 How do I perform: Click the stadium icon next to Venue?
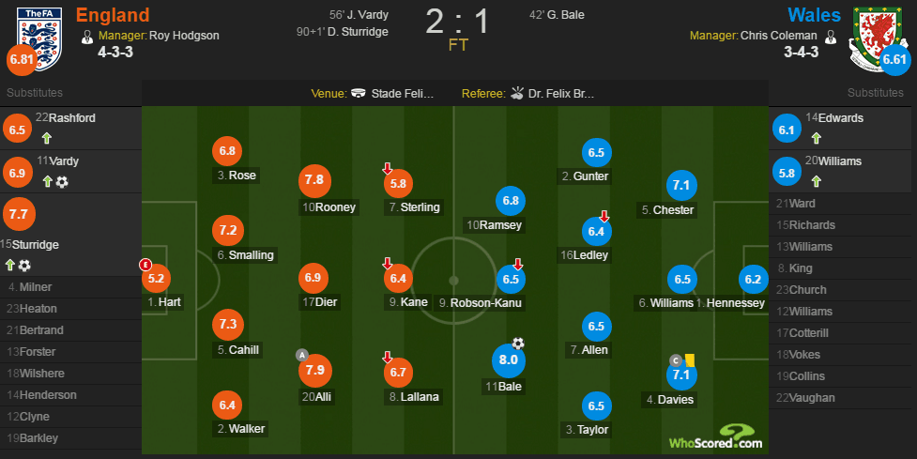(359, 94)
